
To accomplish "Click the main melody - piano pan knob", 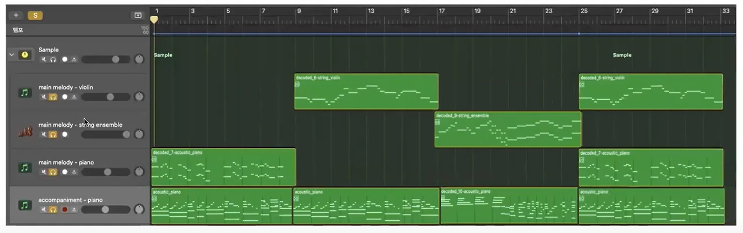I will click(139, 172).
